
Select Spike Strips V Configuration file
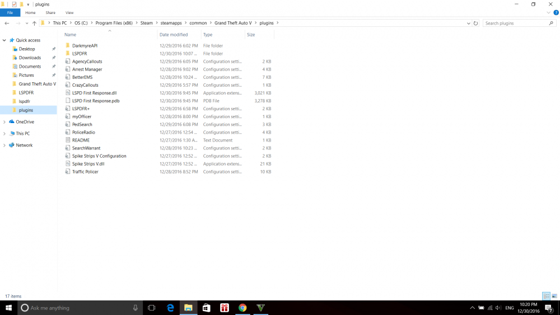pyautogui.click(x=99, y=156)
